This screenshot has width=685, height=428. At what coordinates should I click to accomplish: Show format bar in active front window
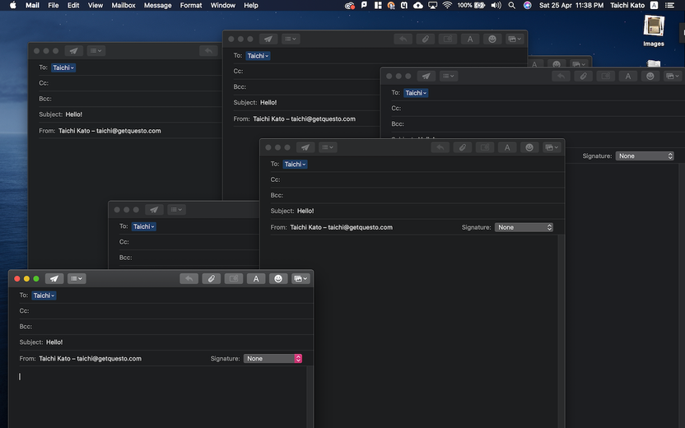[x=256, y=279]
